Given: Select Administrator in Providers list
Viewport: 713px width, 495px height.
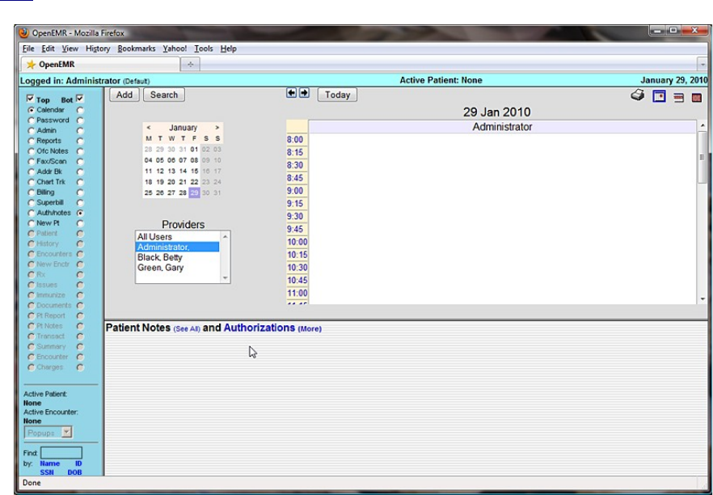Looking at the screenshot, I should click(x=177, y=247).
